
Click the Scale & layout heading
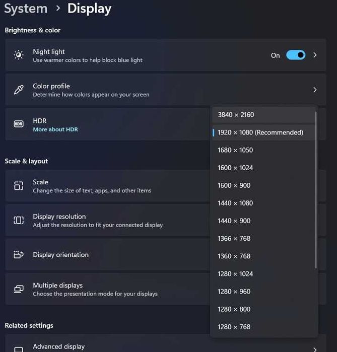point(26,161)
